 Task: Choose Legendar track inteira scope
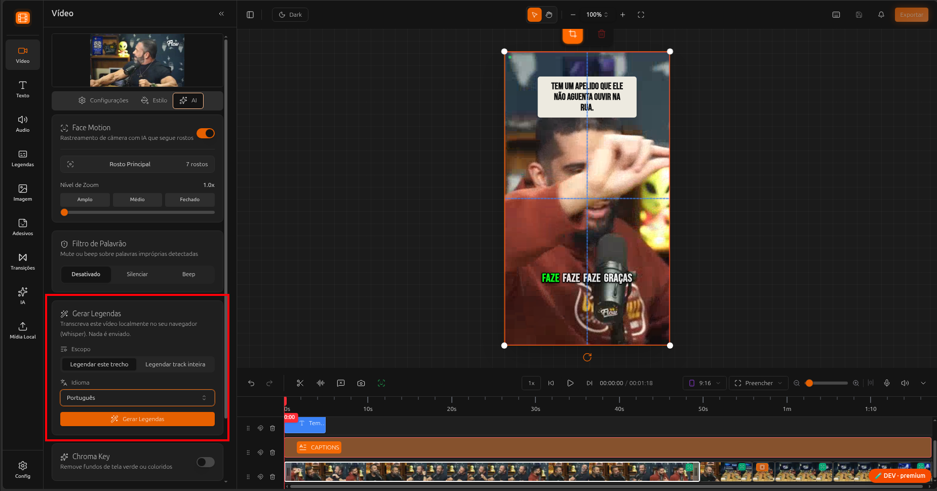click(175, 364)
